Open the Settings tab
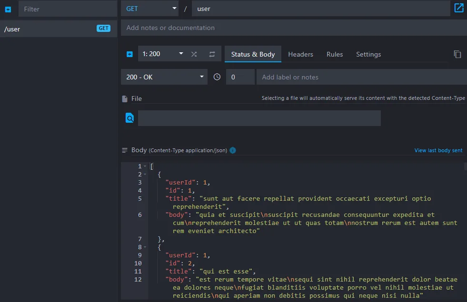The image size is (467, 302). point(368,54)
